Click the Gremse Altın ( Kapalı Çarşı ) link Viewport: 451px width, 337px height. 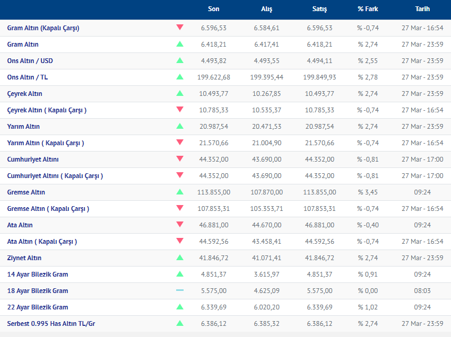(x=48, y=209)
